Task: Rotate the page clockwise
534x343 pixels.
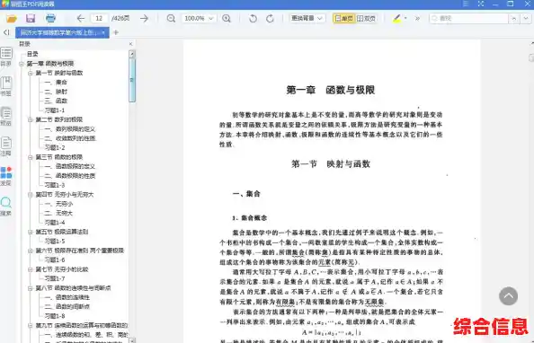Action: pyautogui.click(x=270, y=18)
